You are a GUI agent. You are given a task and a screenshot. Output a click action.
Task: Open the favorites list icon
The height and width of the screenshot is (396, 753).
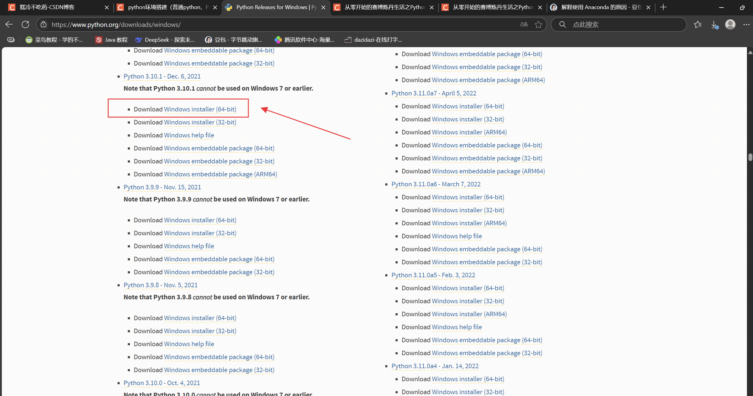[x=698, y=24]
